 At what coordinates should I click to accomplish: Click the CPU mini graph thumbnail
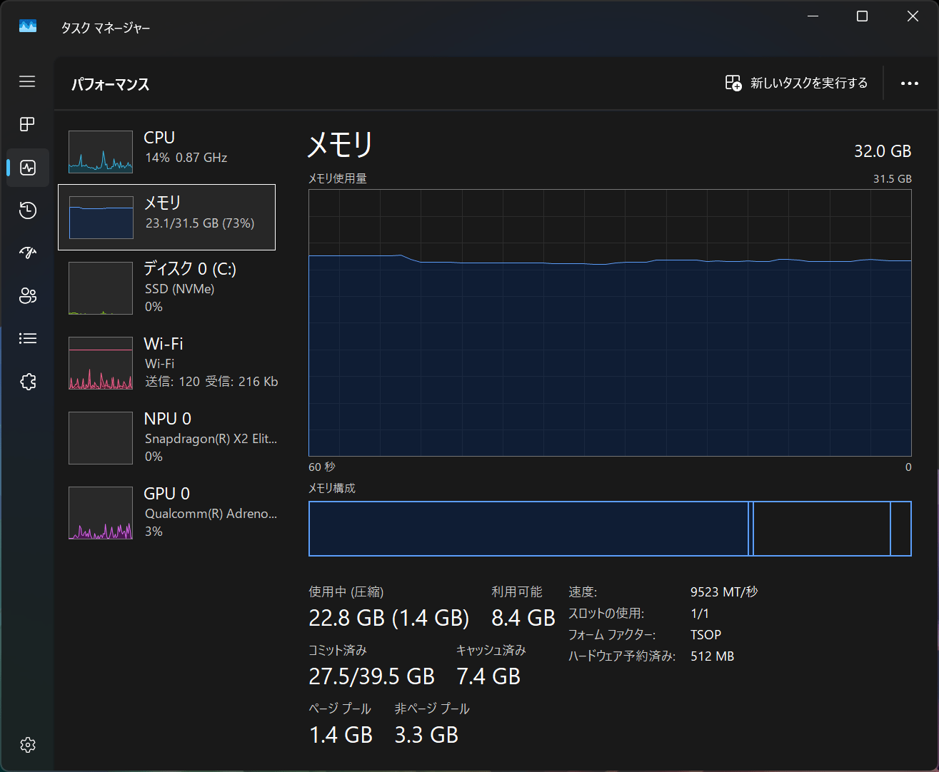tap(101, 152)
